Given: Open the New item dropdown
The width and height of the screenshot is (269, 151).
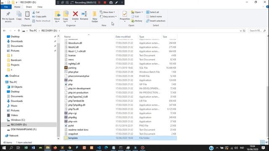Looking at the screenshot, I should (108, 12).
